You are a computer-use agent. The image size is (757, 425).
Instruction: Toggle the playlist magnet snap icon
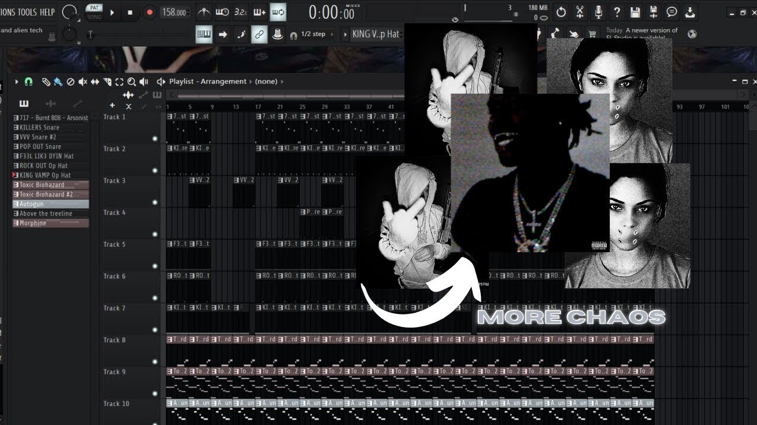click(28, 81)
